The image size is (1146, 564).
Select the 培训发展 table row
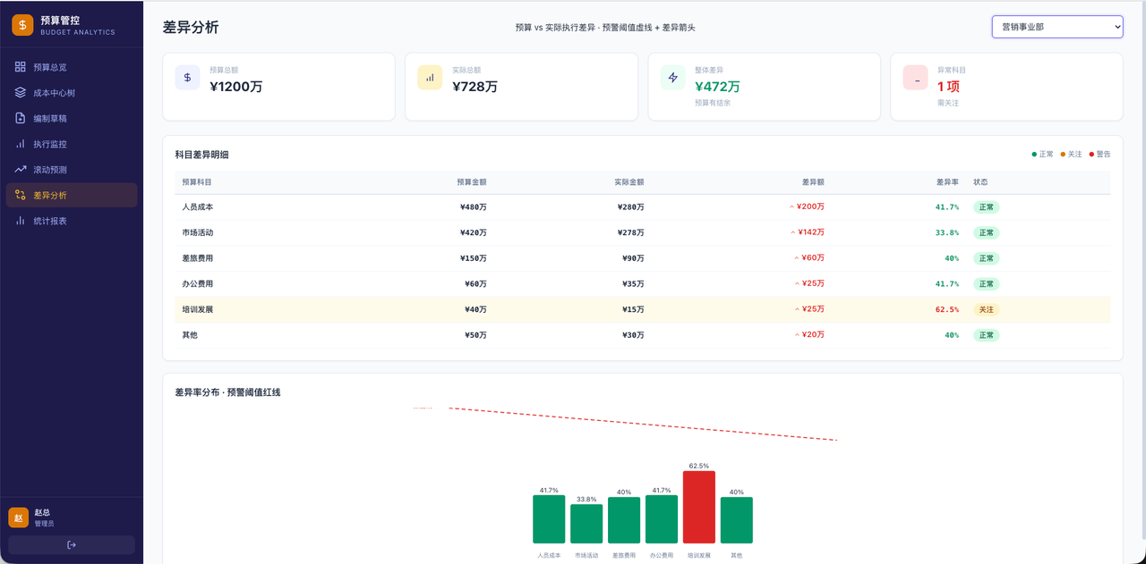(x=643, y=309)
